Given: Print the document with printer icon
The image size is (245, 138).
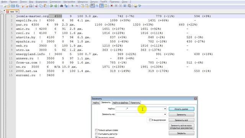Looking at the screenshot, I should point(31,6).
